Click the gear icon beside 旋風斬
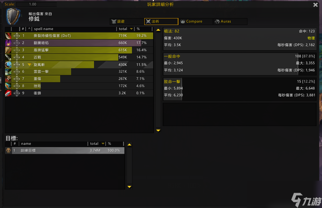Viewport: 322px width, 208px height. (17, 65)
